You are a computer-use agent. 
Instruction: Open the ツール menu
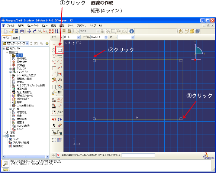coord(71,26)
